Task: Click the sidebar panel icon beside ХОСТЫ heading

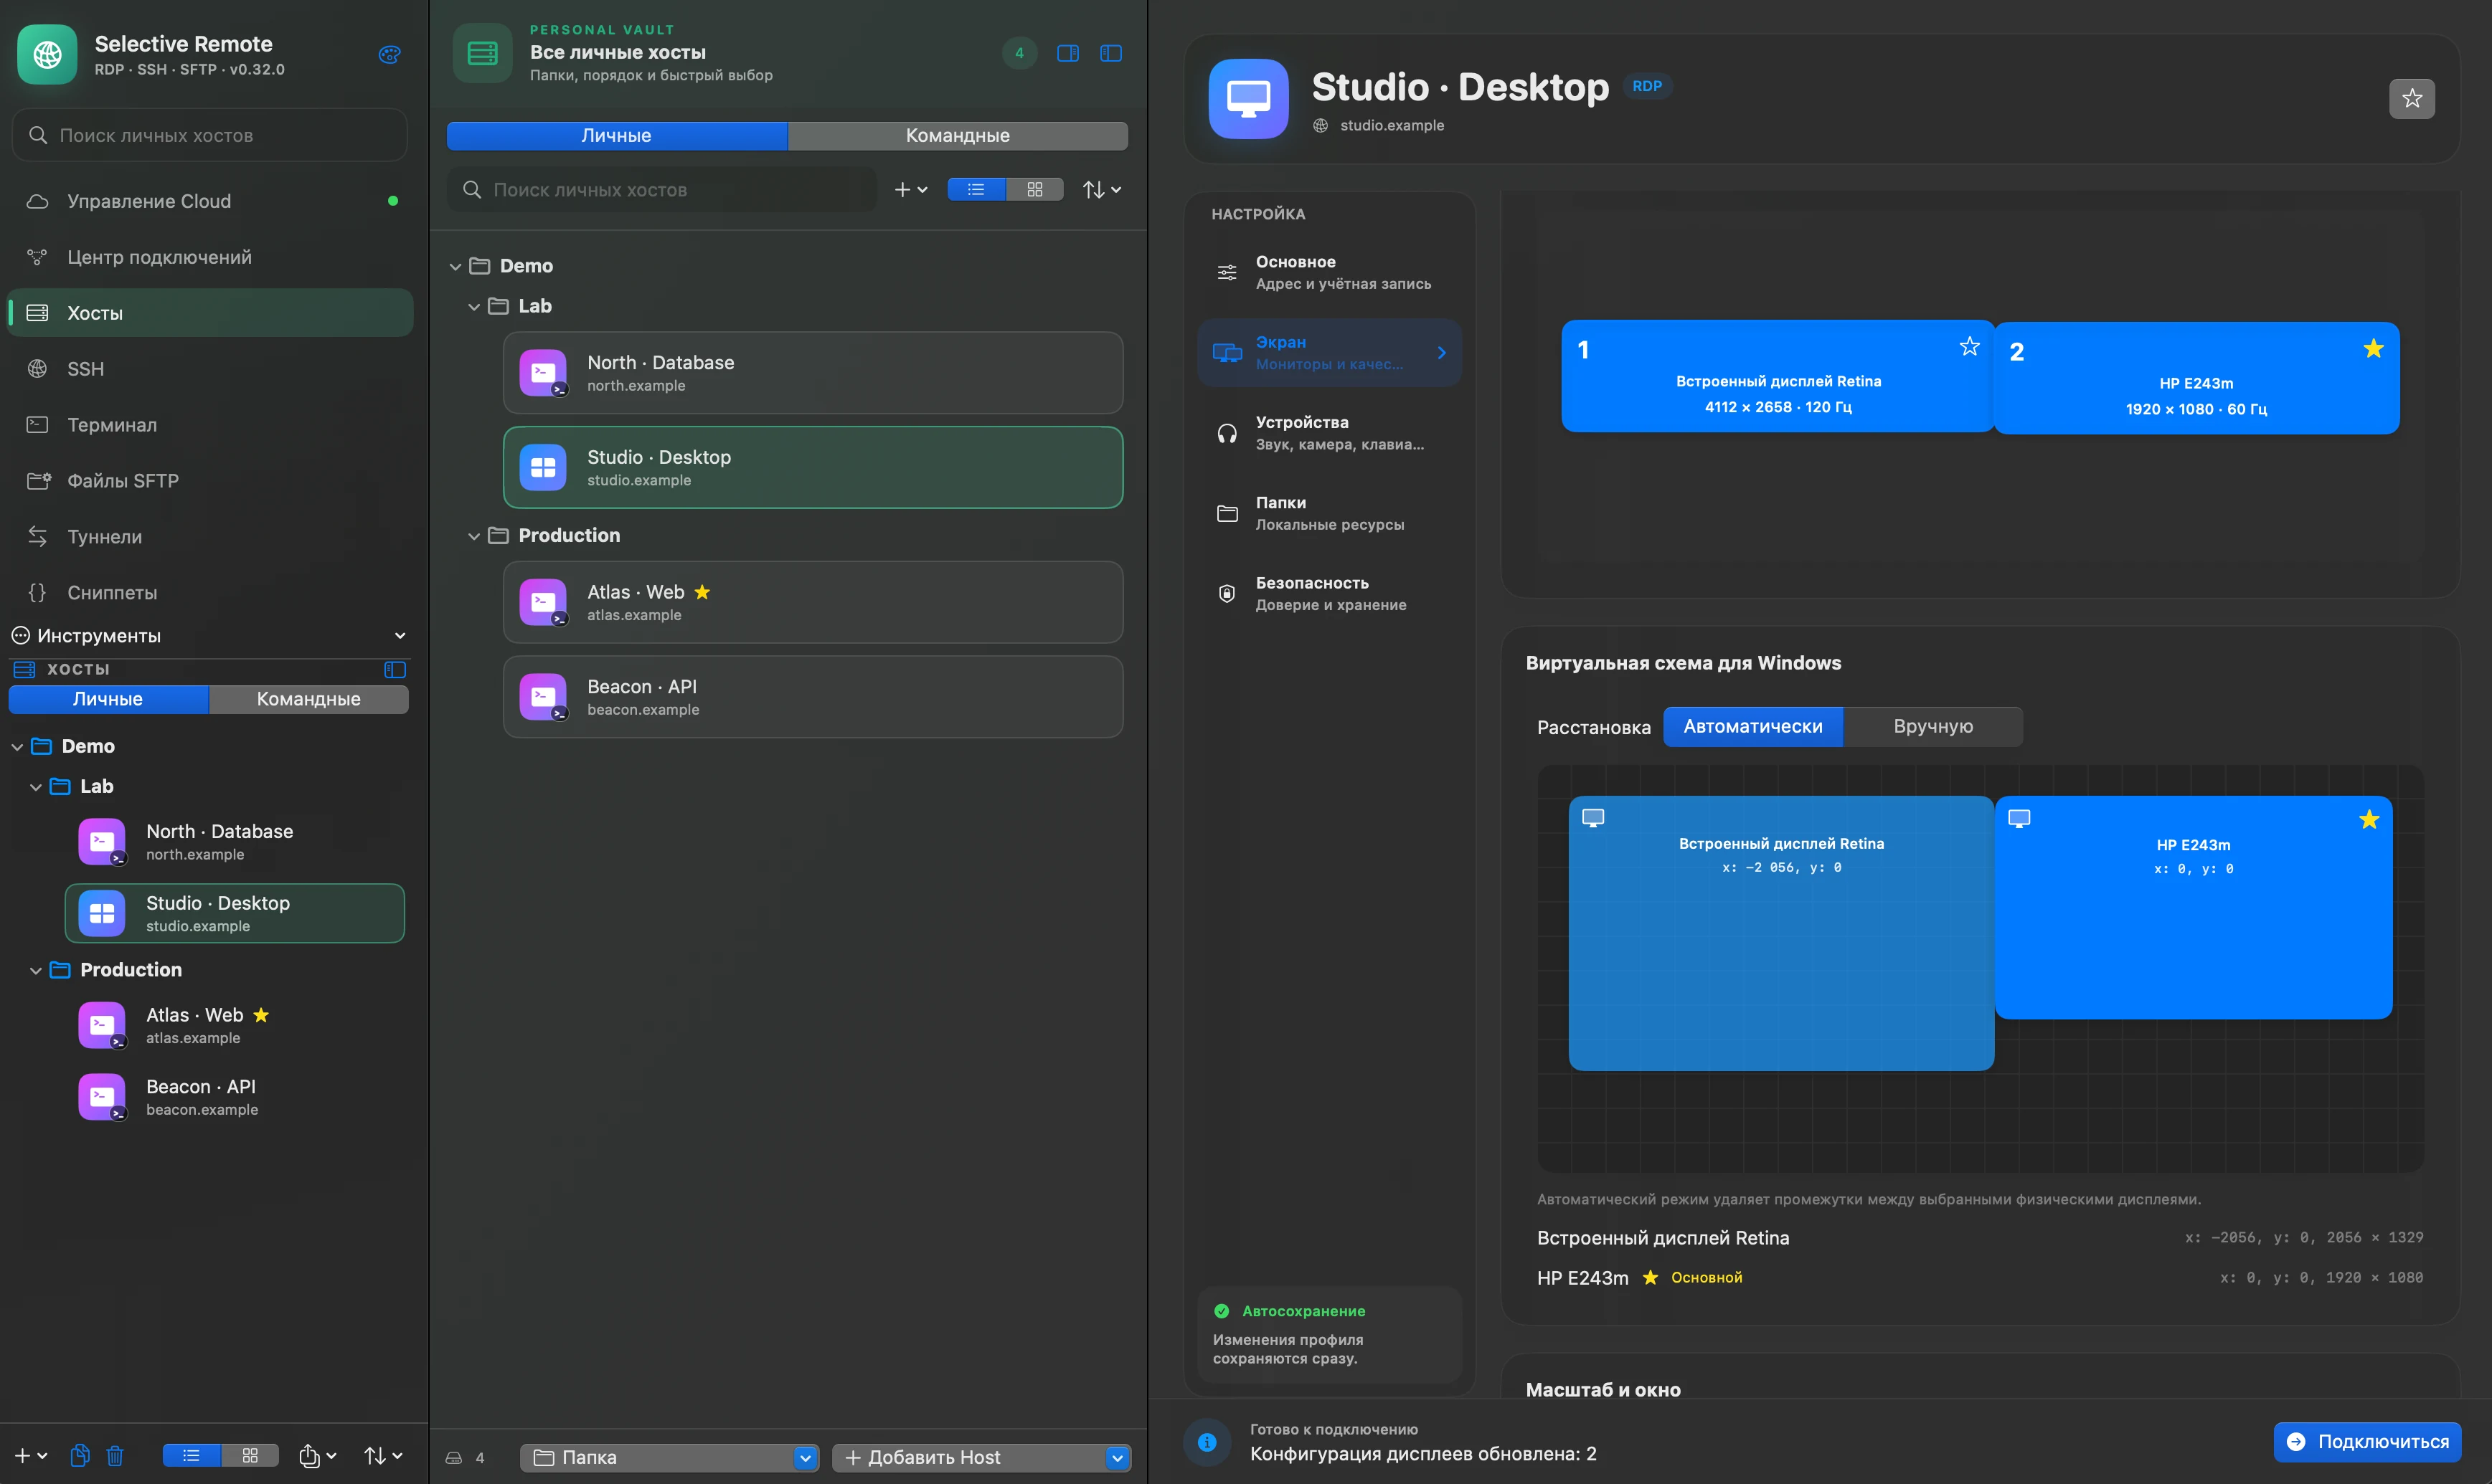Action: (395, 670)
